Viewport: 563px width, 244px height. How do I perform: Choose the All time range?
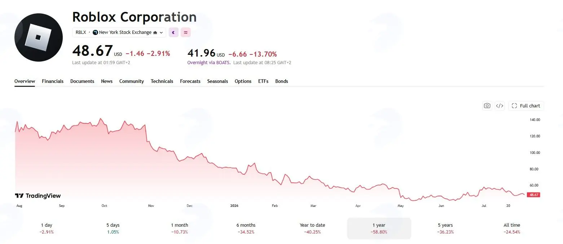[512, 229]
